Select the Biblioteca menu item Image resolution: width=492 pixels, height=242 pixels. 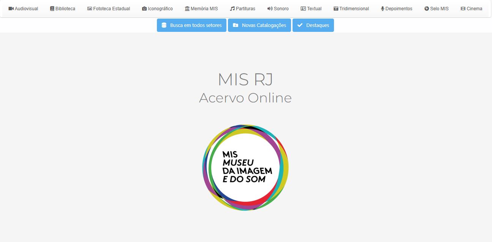tap(63, 8)
